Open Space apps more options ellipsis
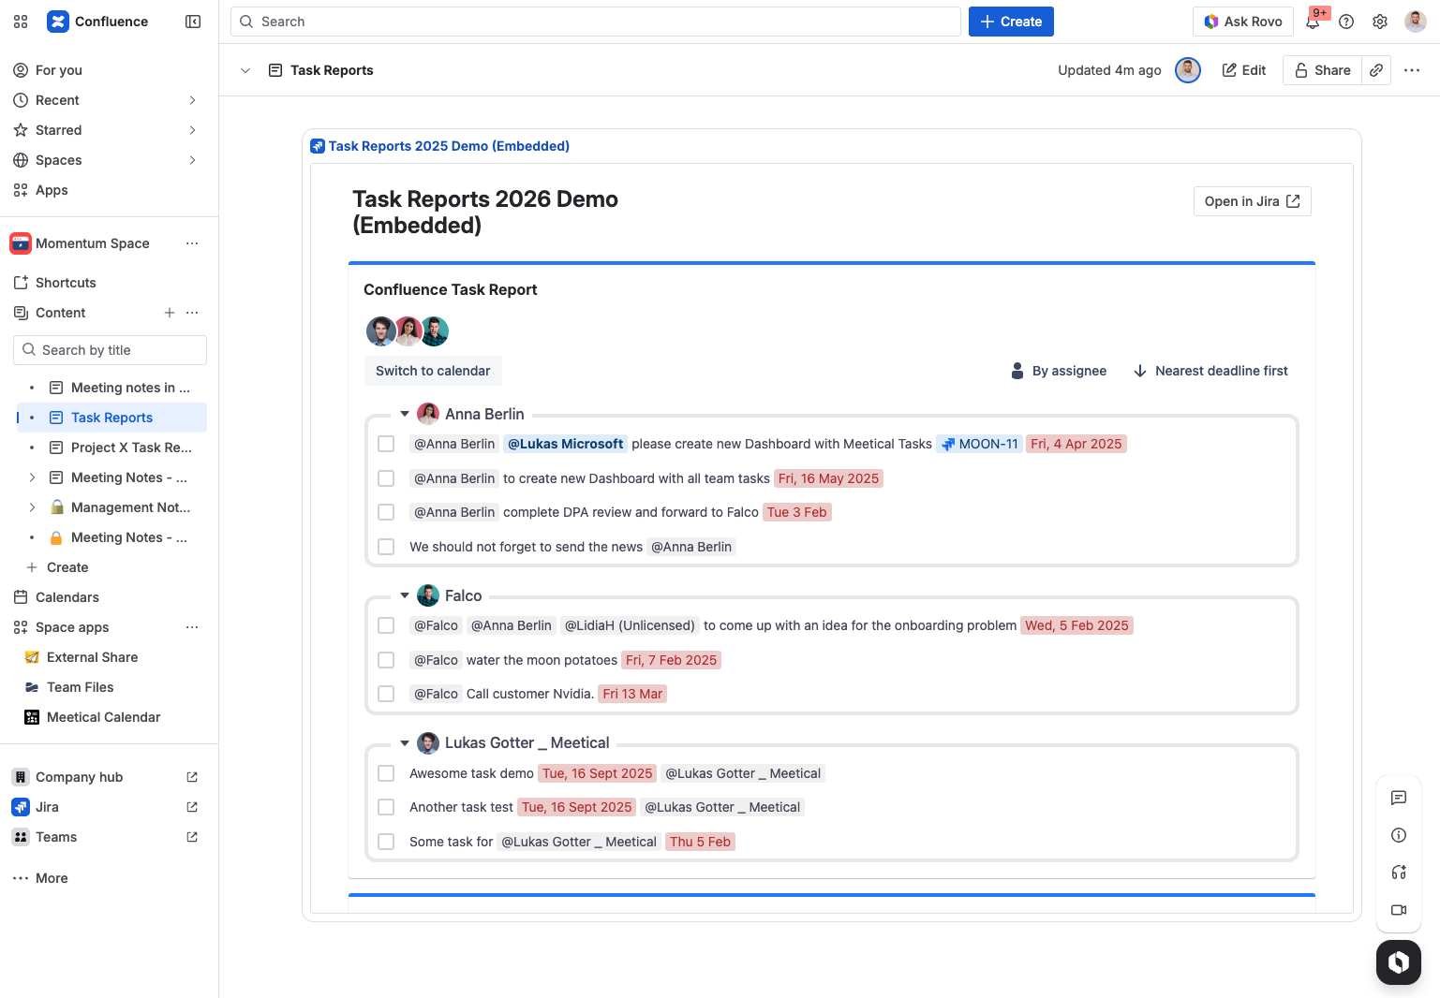 click(192, 627)
